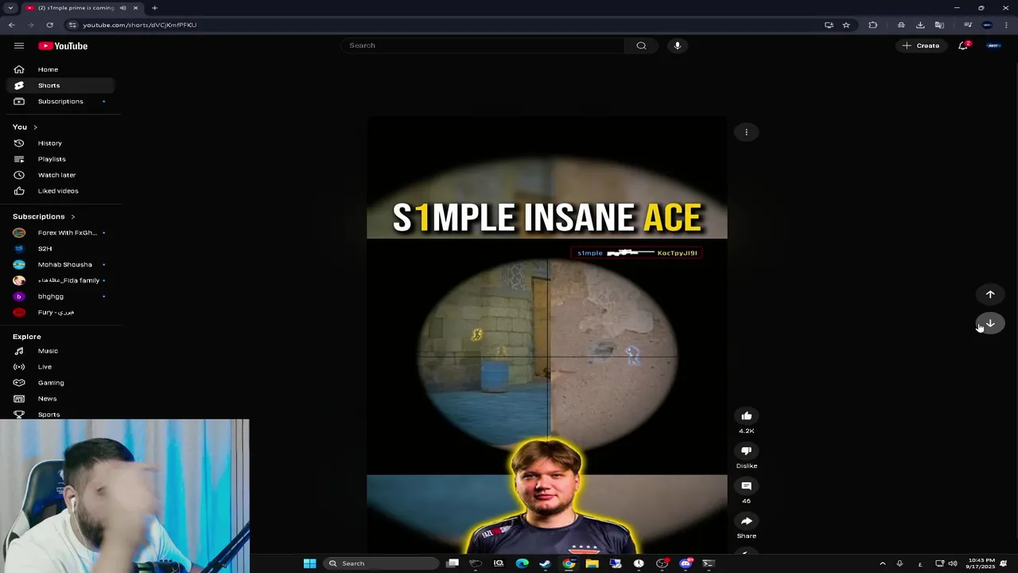The height and width of the screenshot is (573, 1018).
Task: Share the Short
Action: [747, 521]
